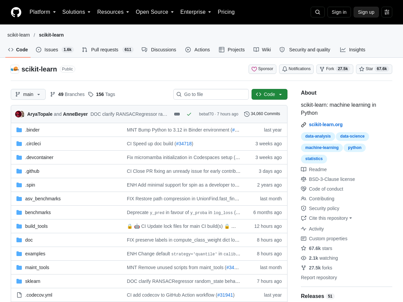Open the appearance settings sliders icon
The width and height of the screenshot is (403, 302).
387,12
